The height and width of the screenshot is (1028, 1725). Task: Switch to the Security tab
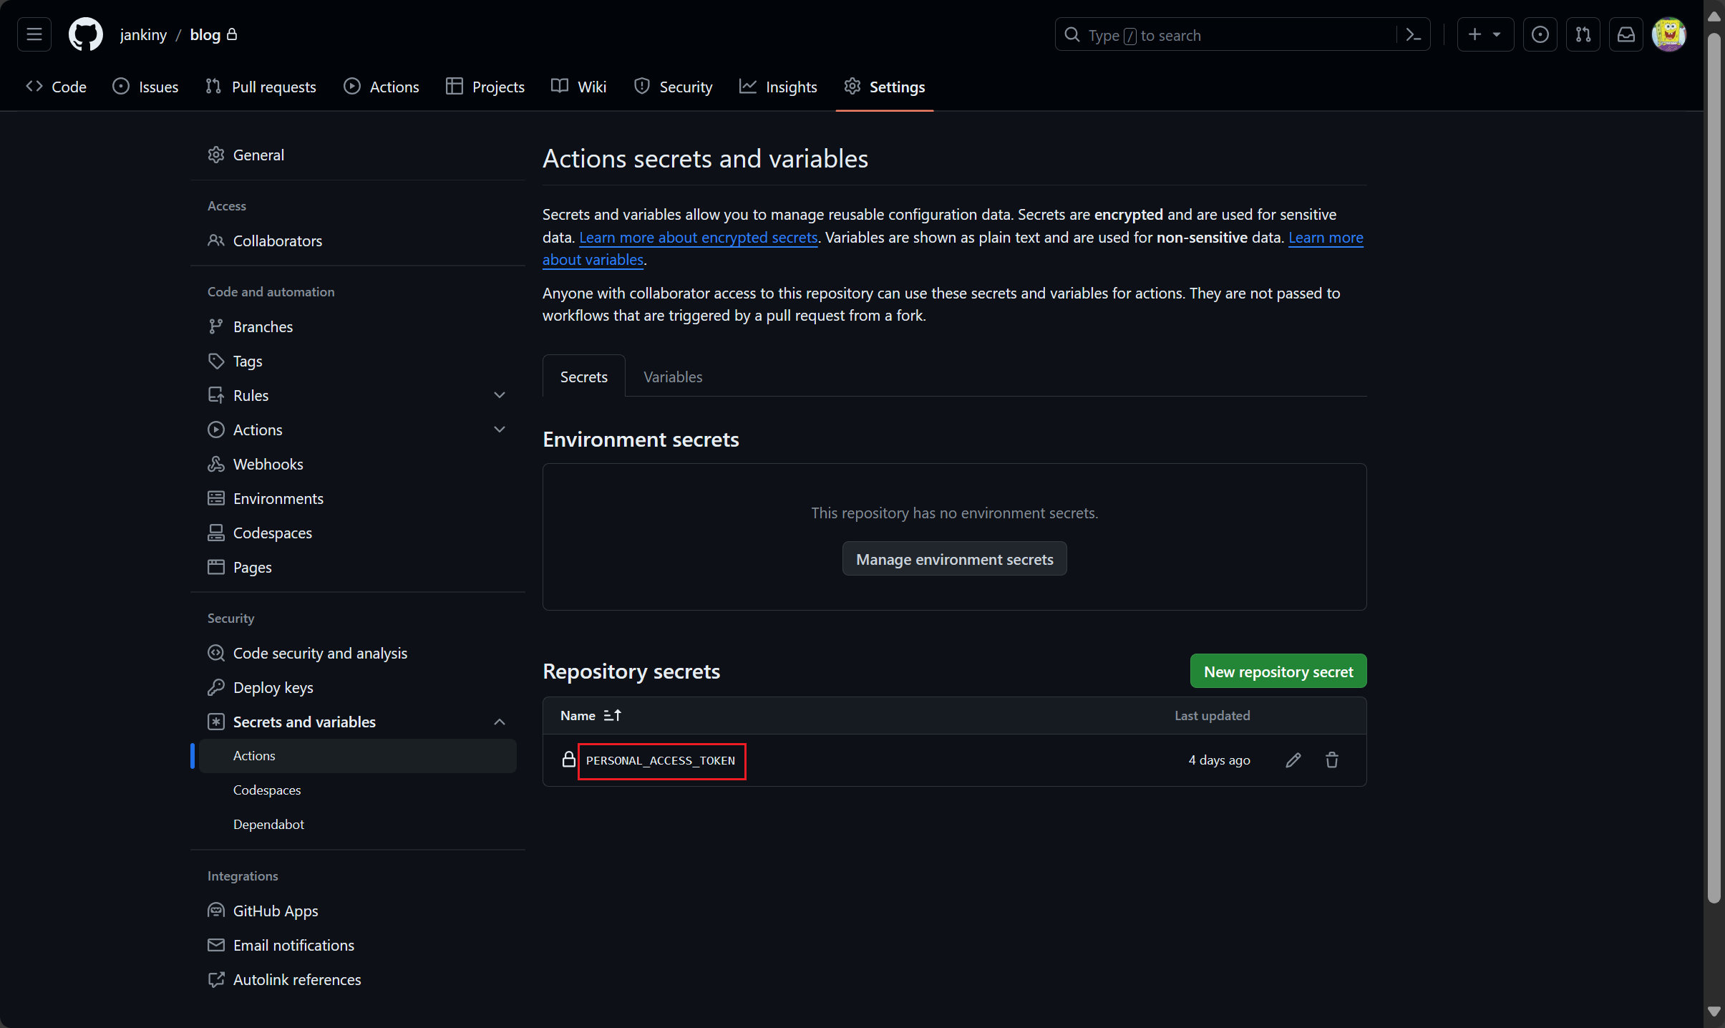(x=673, y=87)
